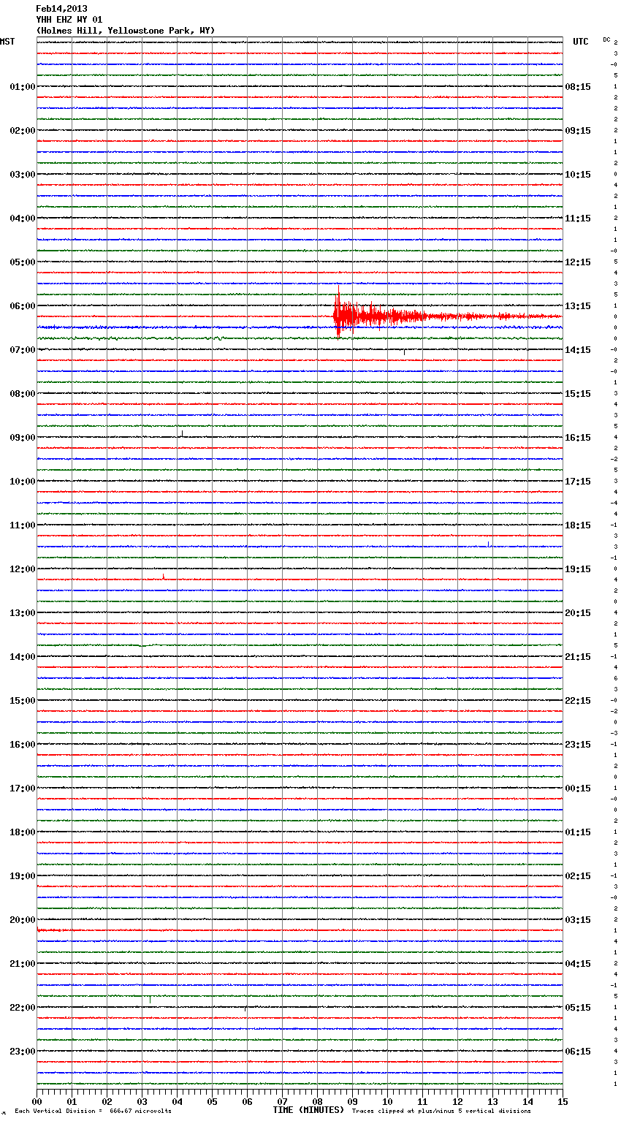
Task: Select the 21:00 MST time label
Action: tap(23, 964)
